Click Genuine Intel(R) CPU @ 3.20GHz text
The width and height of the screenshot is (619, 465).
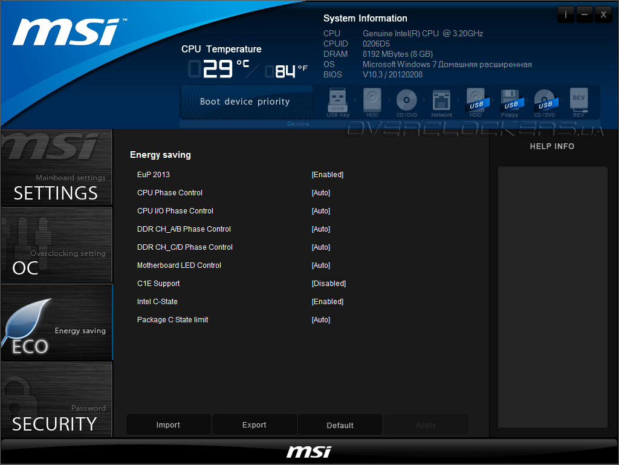click(423, 33)
